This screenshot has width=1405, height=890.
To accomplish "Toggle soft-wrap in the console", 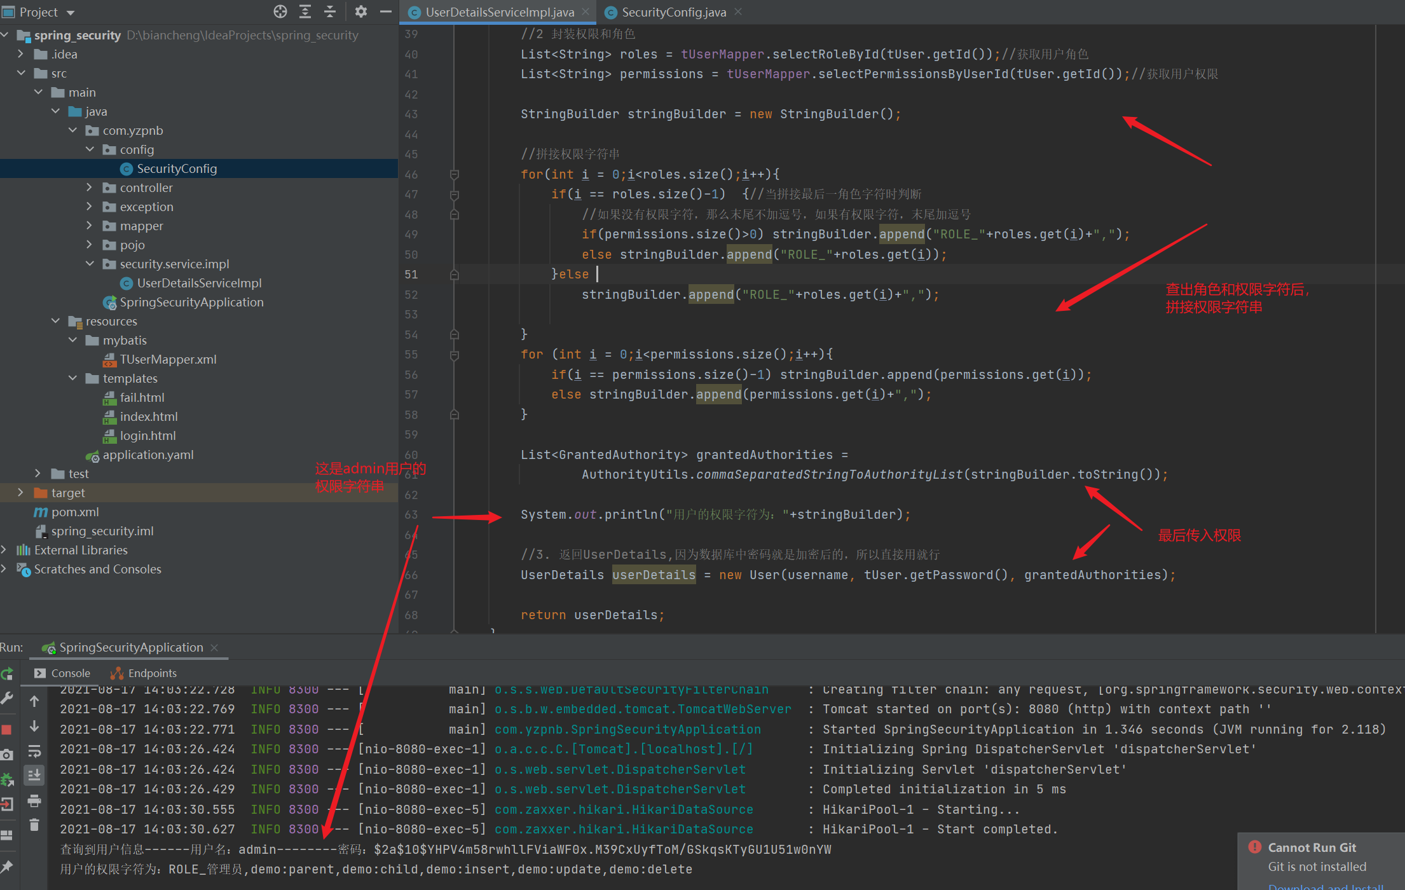I will pyautogui.click(x=34, y=752).
